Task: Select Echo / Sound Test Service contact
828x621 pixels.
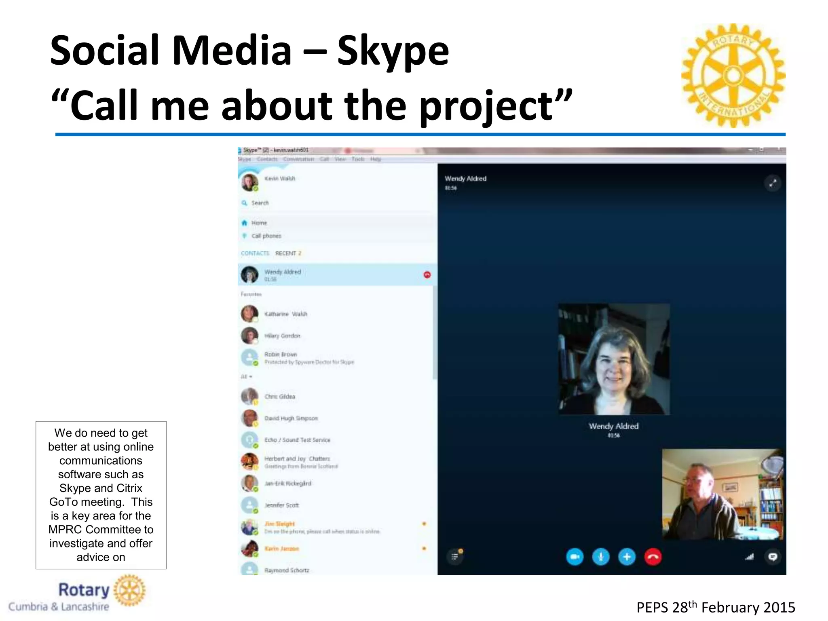Action: click(x=337, y=440)
